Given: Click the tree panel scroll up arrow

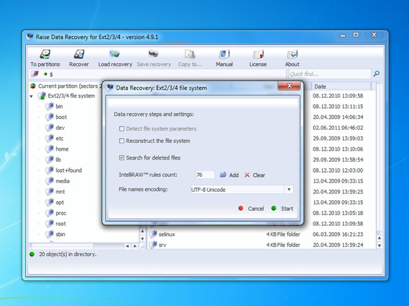Looking at the screenshot, I should [143, 231].
